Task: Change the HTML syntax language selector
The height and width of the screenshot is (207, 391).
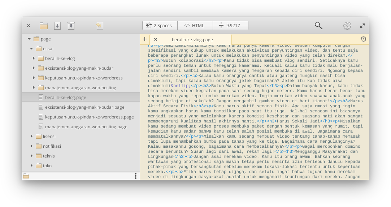Action: click(x=195, y=26)
